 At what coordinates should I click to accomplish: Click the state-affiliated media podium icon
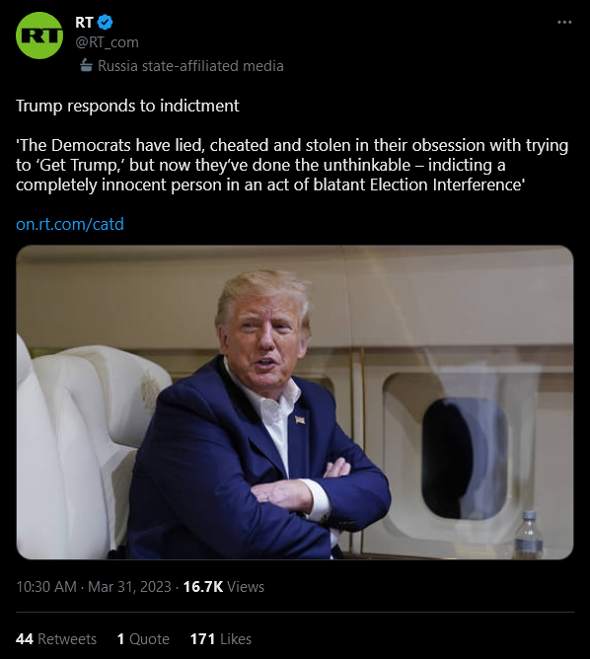[x=86, y=65]
